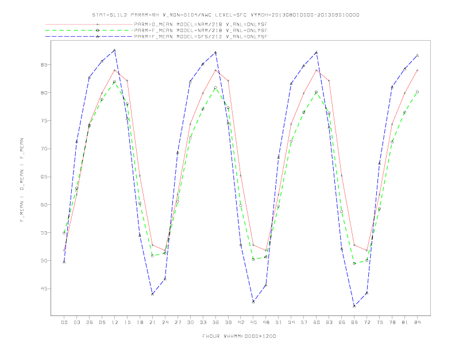455x351 pixels.
Task: Click x-axis forecast hour label 54
Action: [x=291, y=322]
